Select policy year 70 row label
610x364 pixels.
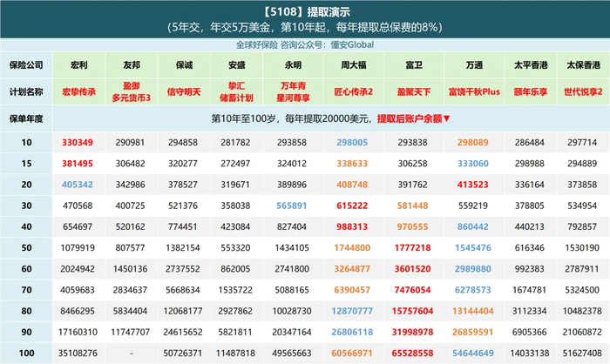coord(26,290)
